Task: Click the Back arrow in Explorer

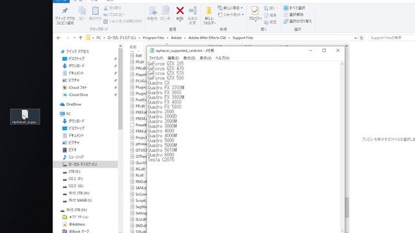Action: click(58, 38)
